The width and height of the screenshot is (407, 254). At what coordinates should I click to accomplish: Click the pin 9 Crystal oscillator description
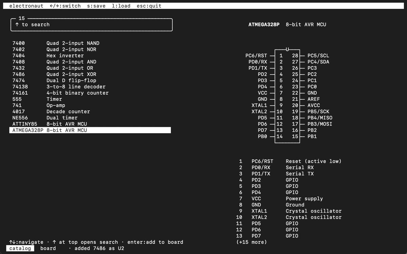[x=314, y=211]
